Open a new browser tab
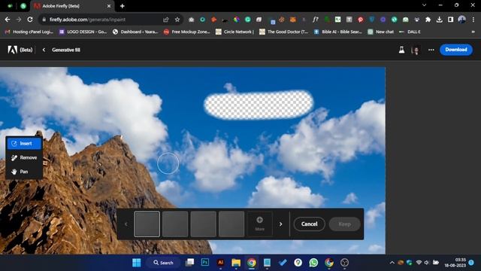Screen dimensions: 481x271 [122, 6]
